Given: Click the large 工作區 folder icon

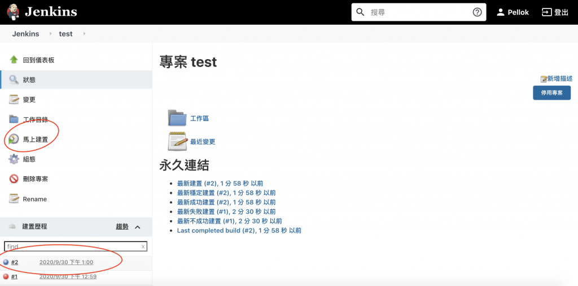Looking at the screenshot, I should pos(177,118).
